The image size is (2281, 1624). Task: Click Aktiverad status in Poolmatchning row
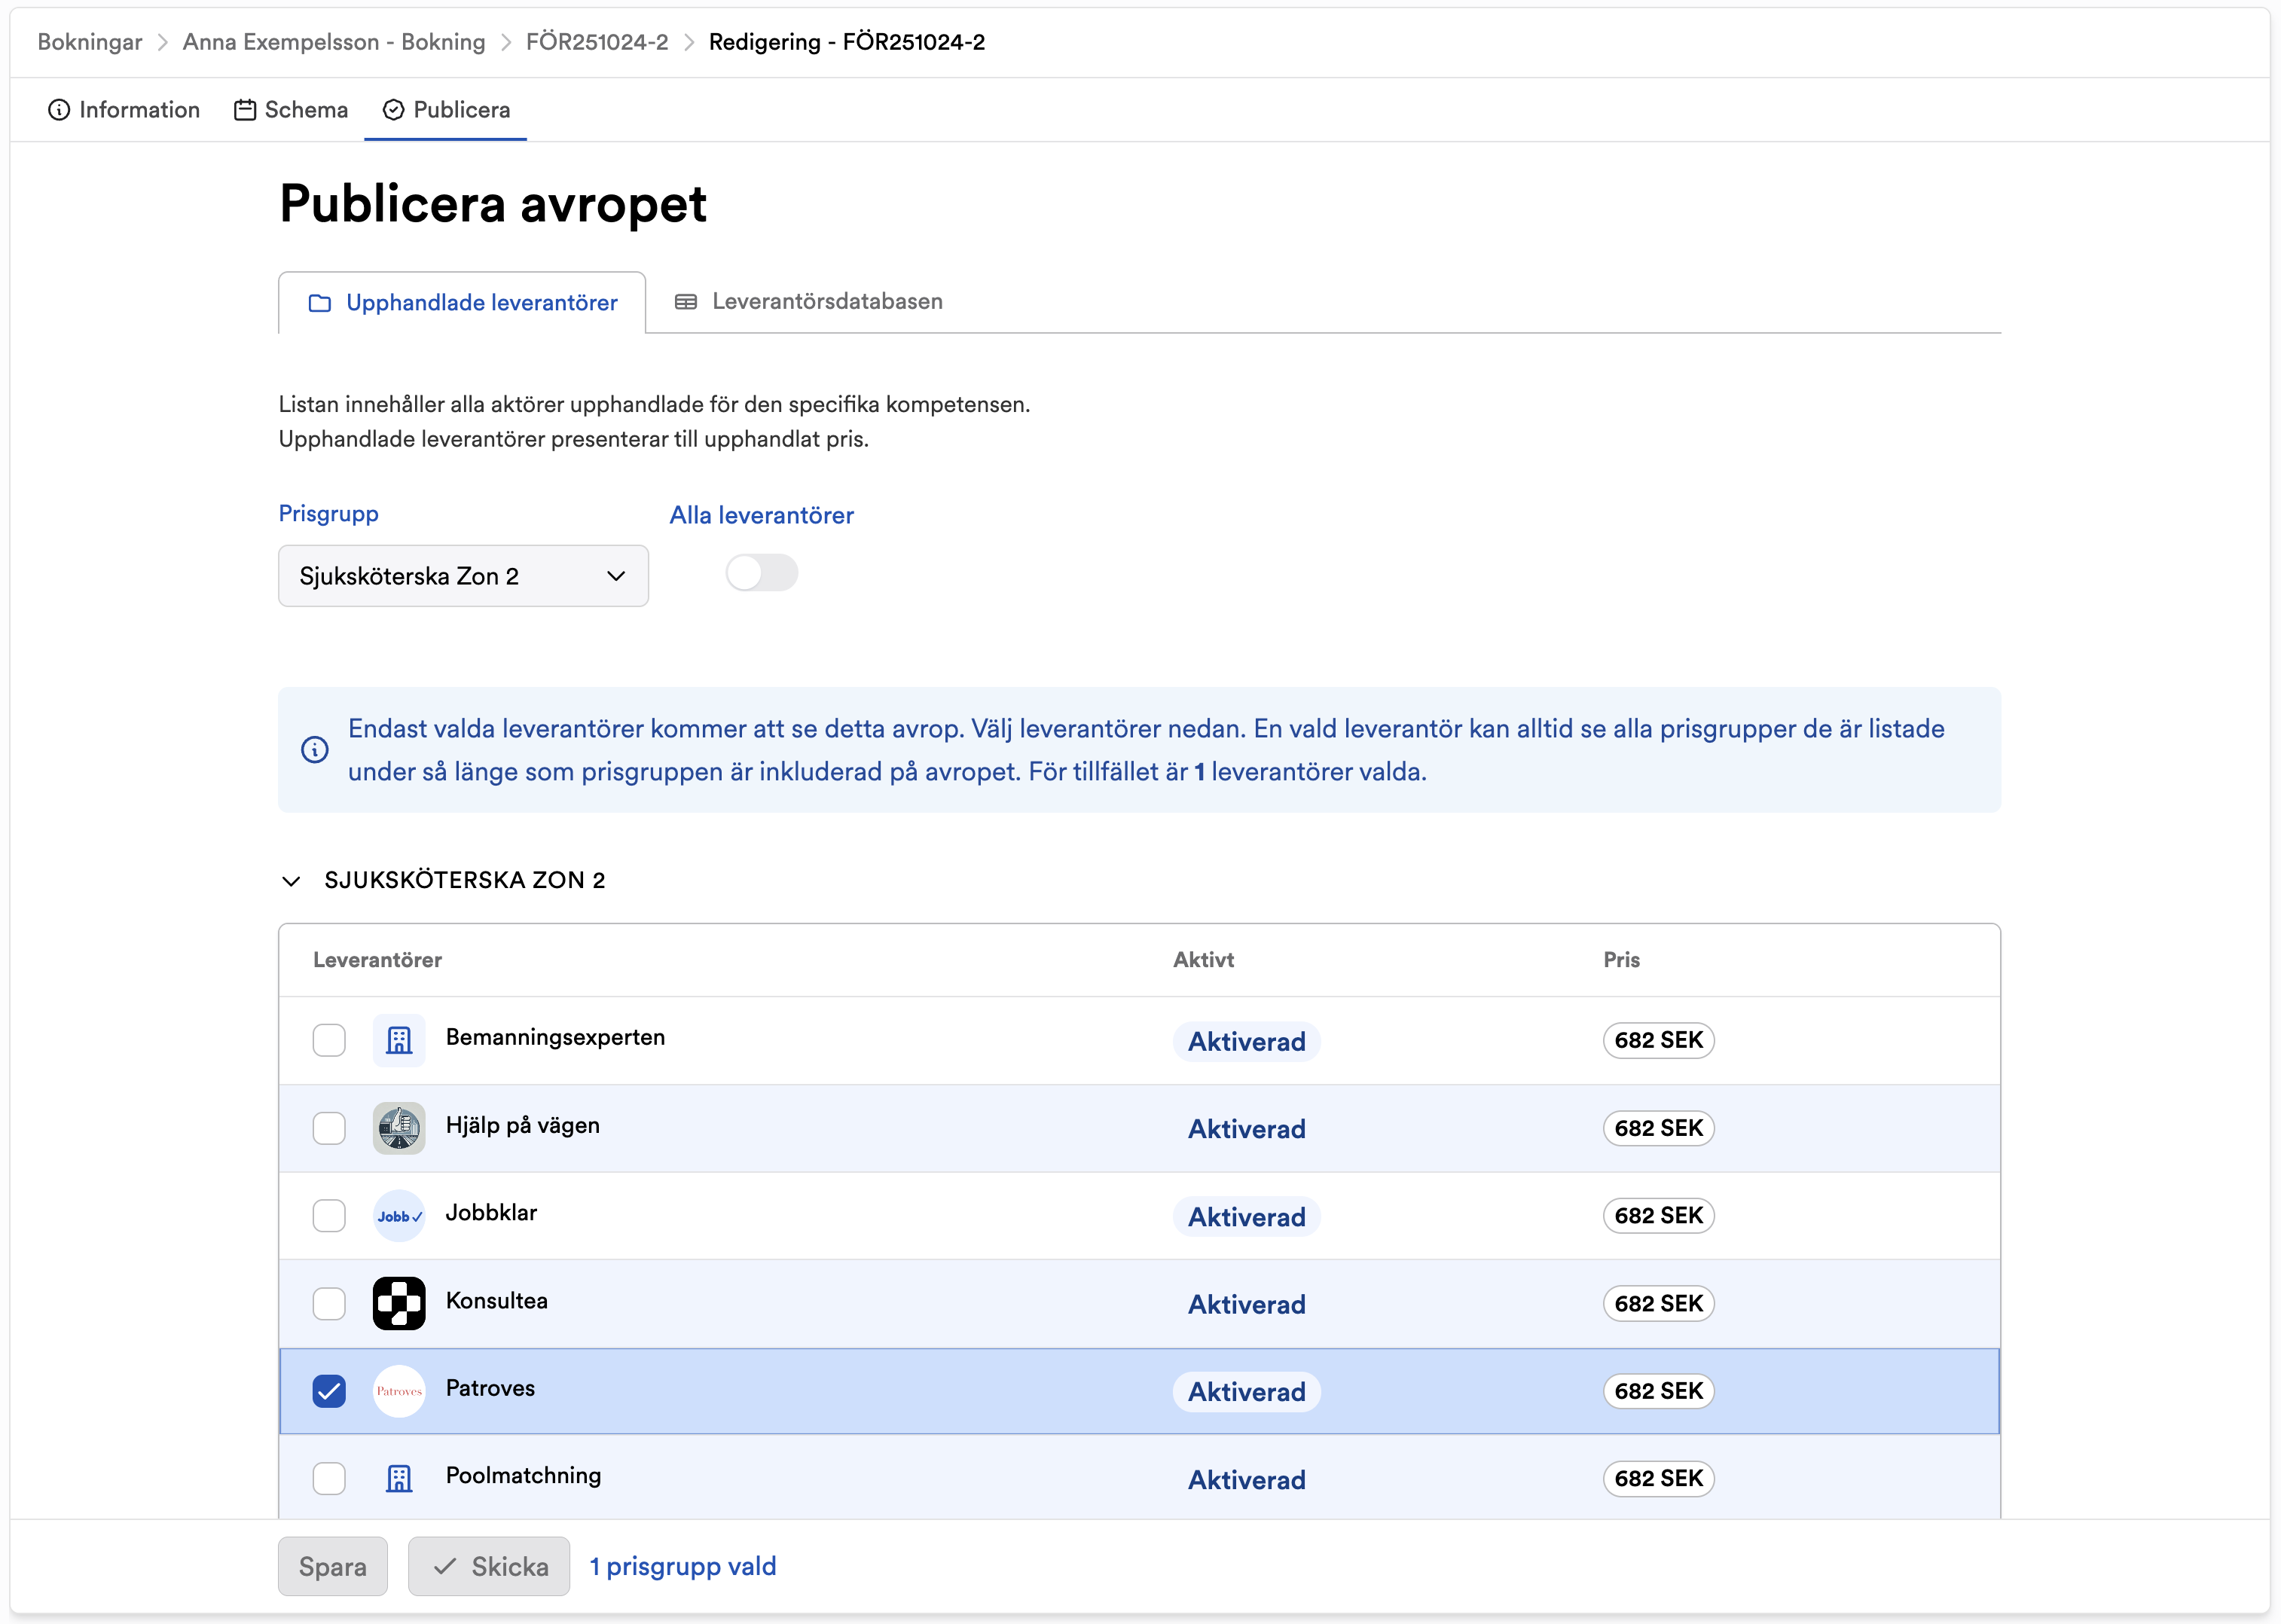tap(1247, 1480)
